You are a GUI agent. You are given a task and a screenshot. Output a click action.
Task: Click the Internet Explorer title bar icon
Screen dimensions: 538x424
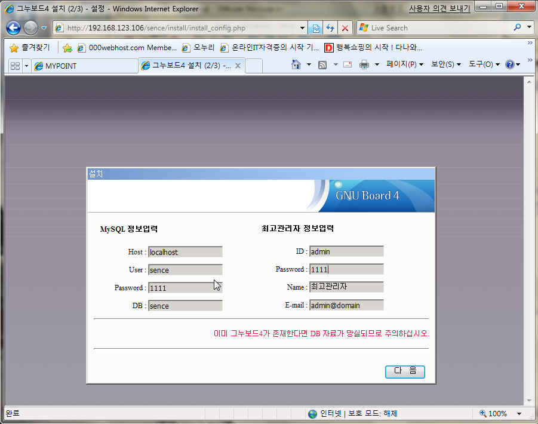click(x=10, y=8)
